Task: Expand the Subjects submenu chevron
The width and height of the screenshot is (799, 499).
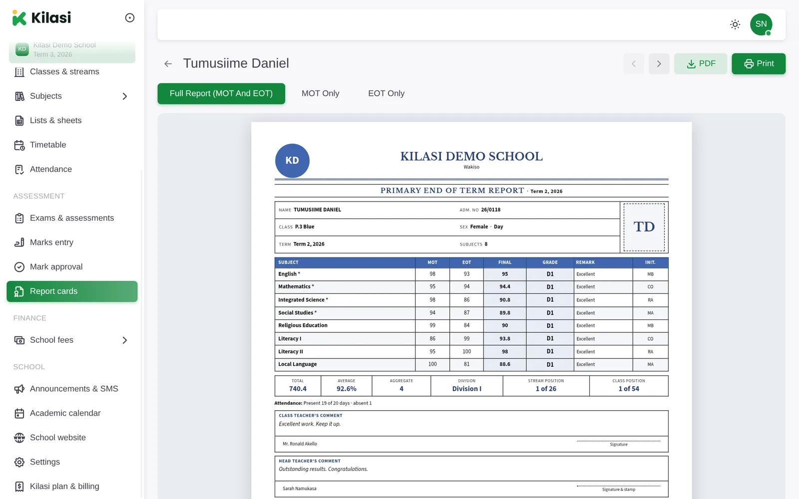Action: [x=125, y=96]
